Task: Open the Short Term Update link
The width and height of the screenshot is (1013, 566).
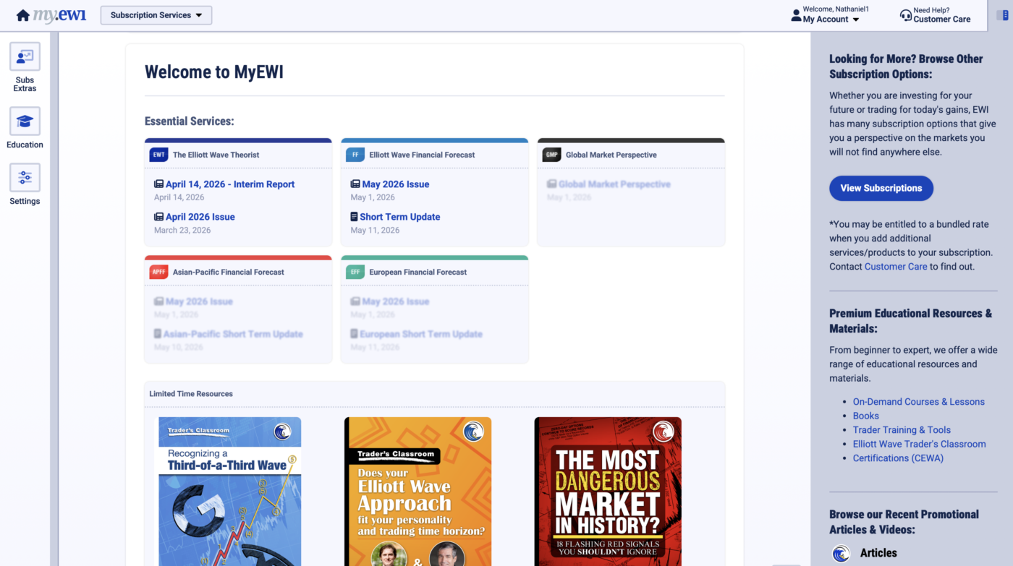Action: [400, 217]
